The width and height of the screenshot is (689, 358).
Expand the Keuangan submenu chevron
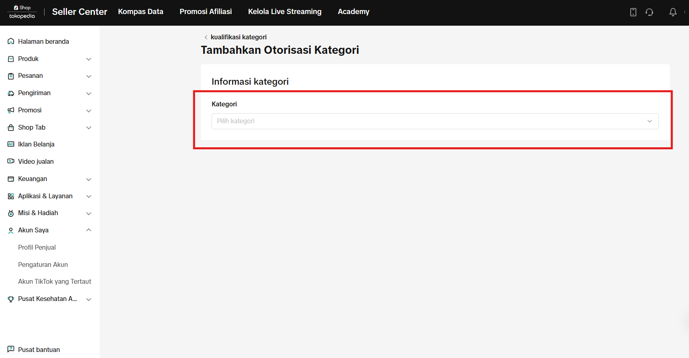click(x=89, y=179)
